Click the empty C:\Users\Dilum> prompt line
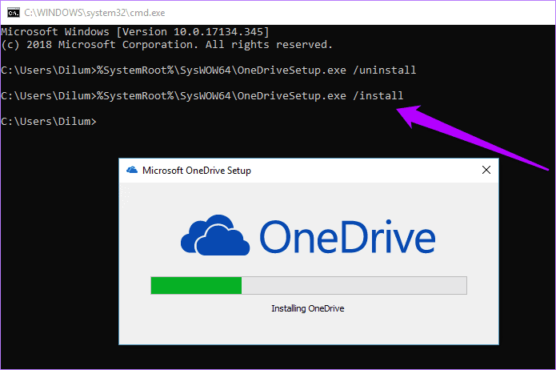Screen dimensions: 556x370 [x=49, y=122]
